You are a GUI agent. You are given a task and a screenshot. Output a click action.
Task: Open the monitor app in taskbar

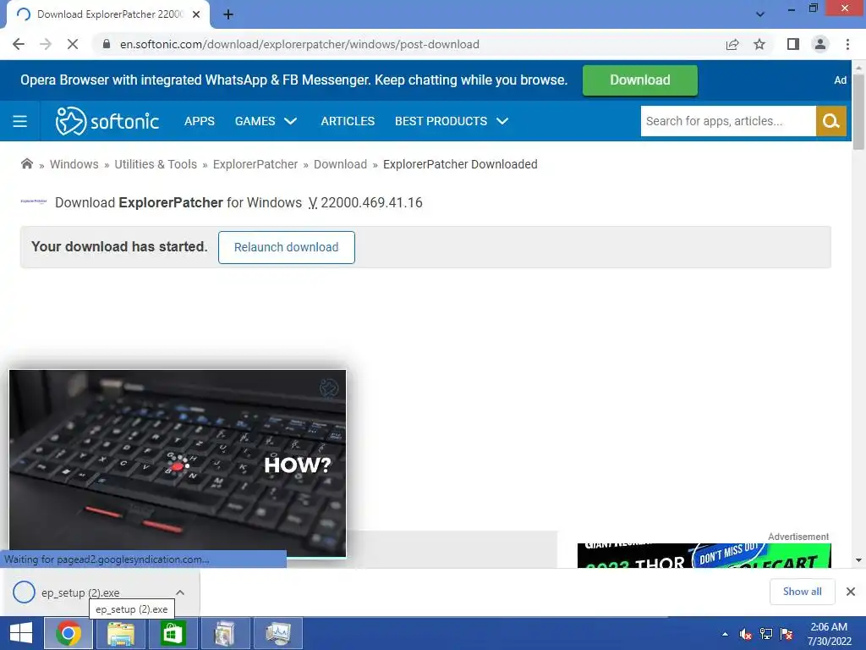coord(277,633)
